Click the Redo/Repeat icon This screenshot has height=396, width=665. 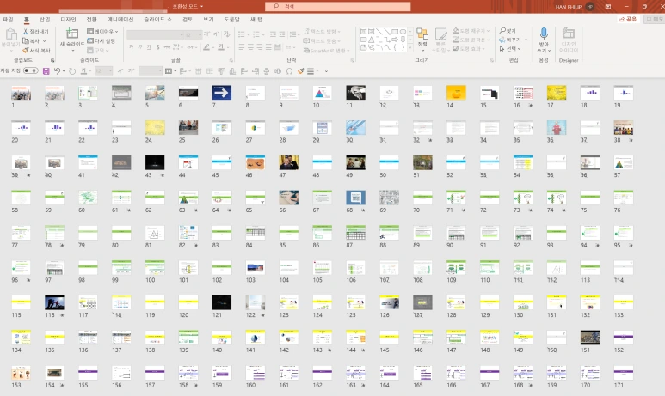pyautogui.click(x=72, y=71)
